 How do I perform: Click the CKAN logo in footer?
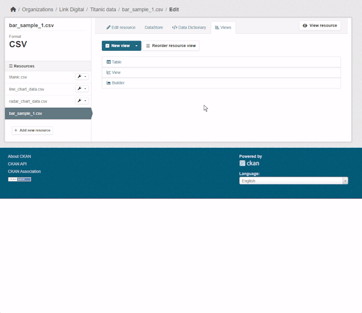pyautogui.click(x=249, y=163)
